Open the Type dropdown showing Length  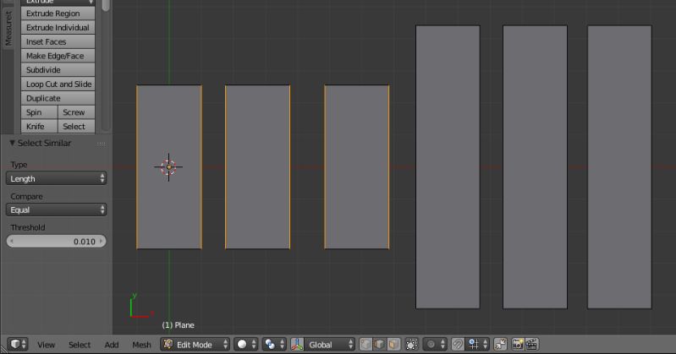tap(56, 178)
